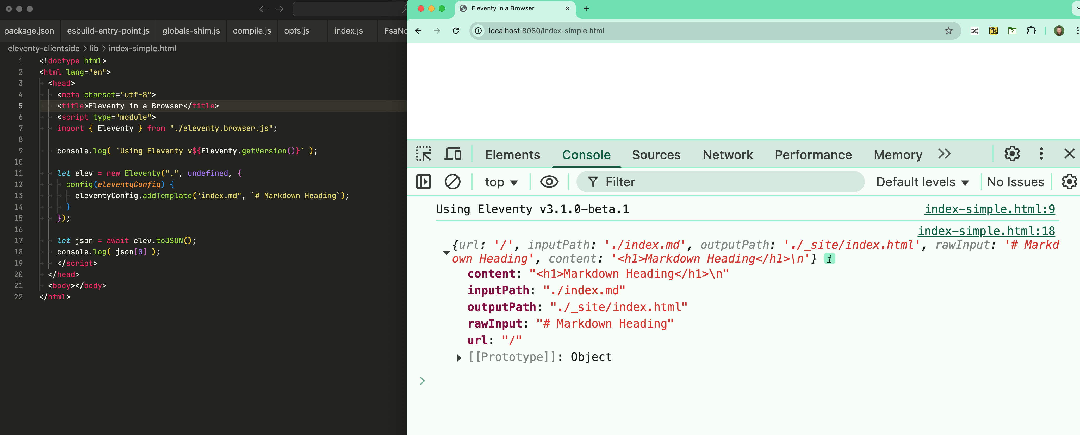Viewport: 1080px width, 435px height.
Task: Click the rawInput property in console
Action: (x=570, y=324)
